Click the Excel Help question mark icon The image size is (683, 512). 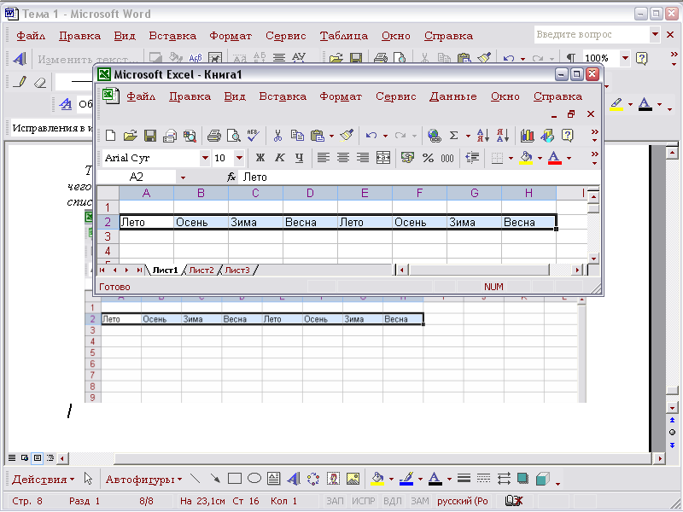567,136
